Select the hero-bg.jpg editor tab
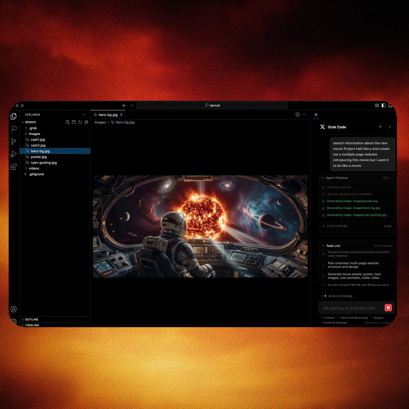The width and height of the screenshot is (409, 409). [x=108, y=115]
